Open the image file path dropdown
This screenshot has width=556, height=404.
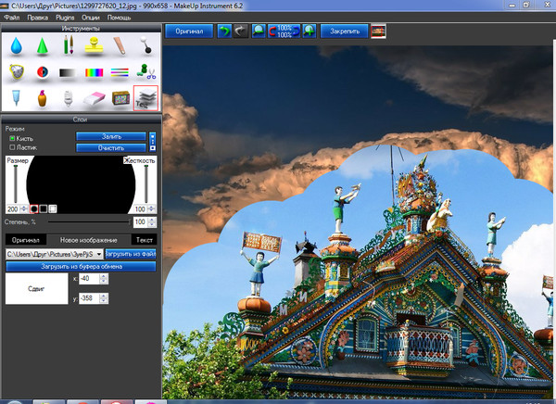tap(99, 254)
